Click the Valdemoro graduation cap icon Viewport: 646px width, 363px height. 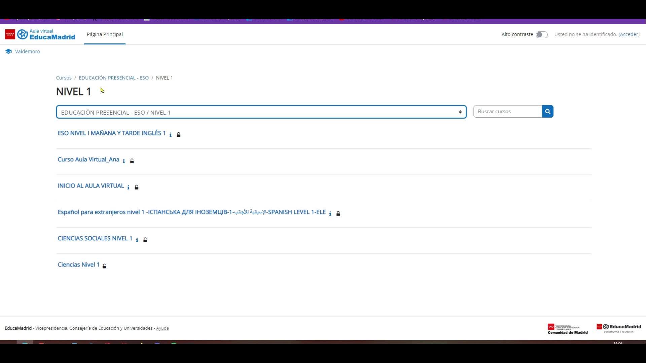(x=9, y=51)
